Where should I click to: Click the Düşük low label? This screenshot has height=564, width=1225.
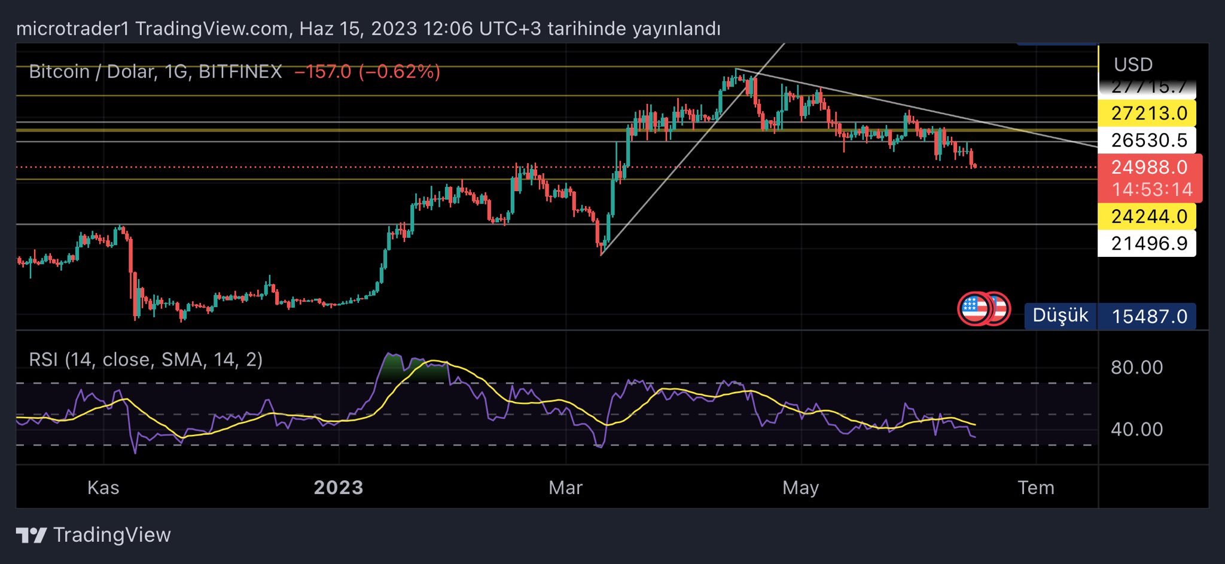(1061, 315)
